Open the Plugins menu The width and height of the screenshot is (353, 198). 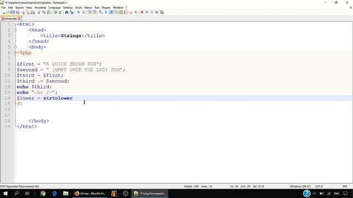[106, 8]
